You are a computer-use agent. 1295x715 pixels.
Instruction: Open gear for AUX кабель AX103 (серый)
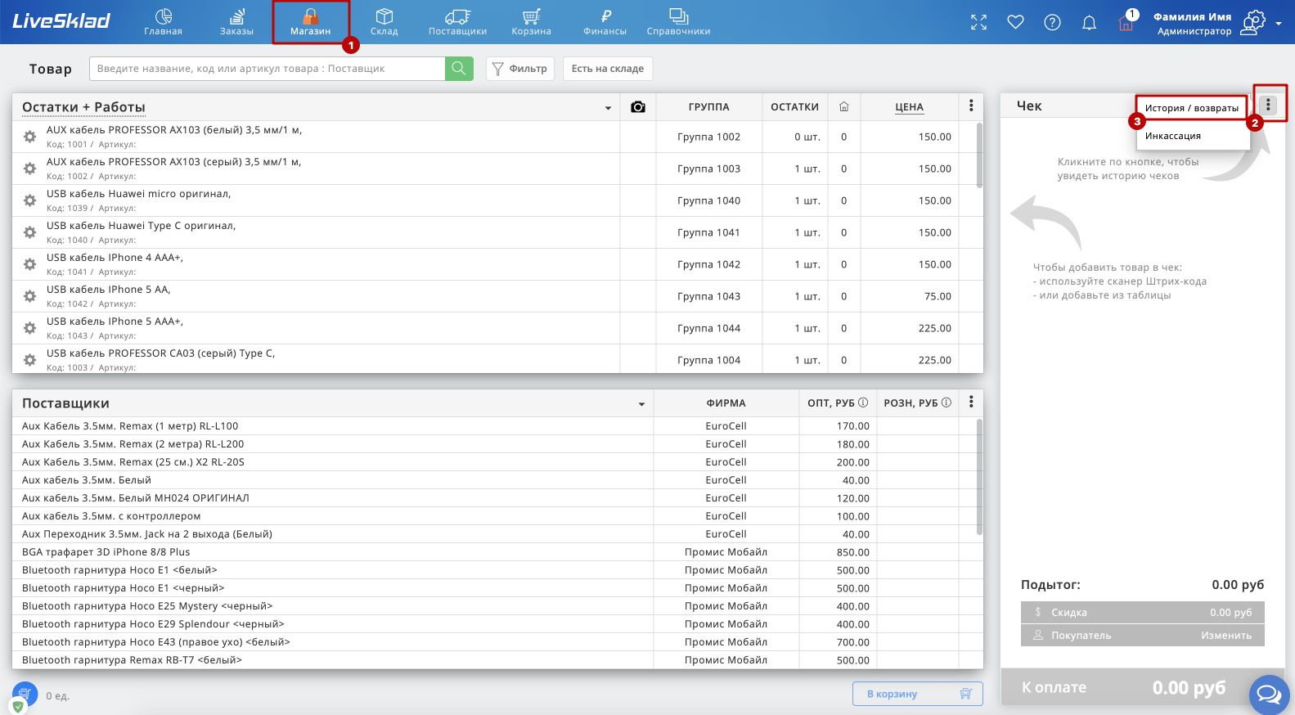point(29,169)
